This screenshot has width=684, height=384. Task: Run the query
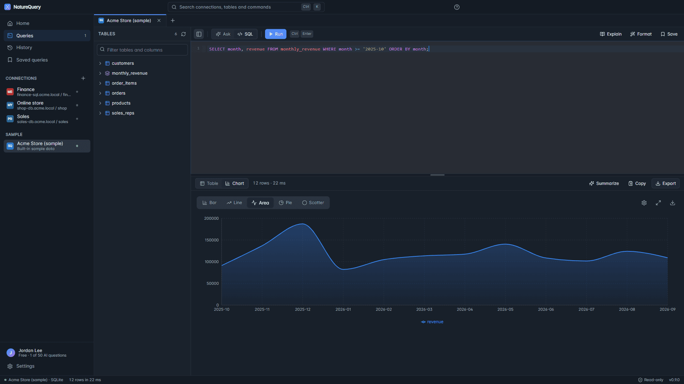(276, 34)
